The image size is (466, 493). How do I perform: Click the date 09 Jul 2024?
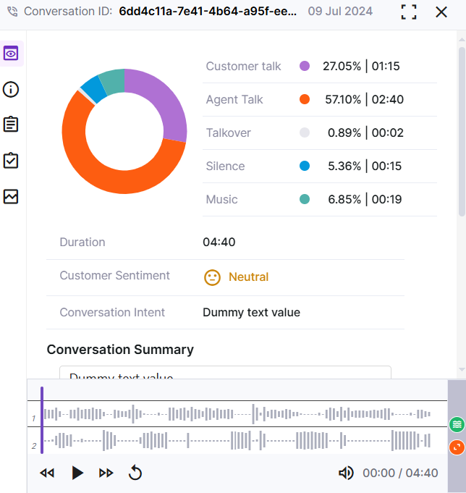[x=340, y=12]
